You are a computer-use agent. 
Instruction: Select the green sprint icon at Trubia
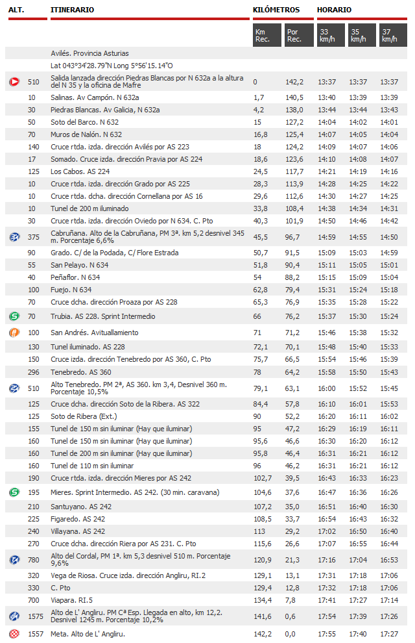(14, 316)
